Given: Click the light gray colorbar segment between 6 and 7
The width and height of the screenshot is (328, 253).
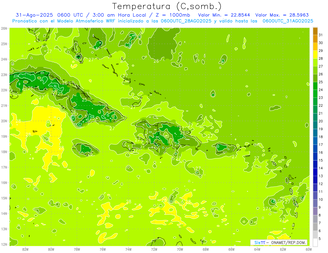Looking at the screenshot, I should (x=315, y=227).
